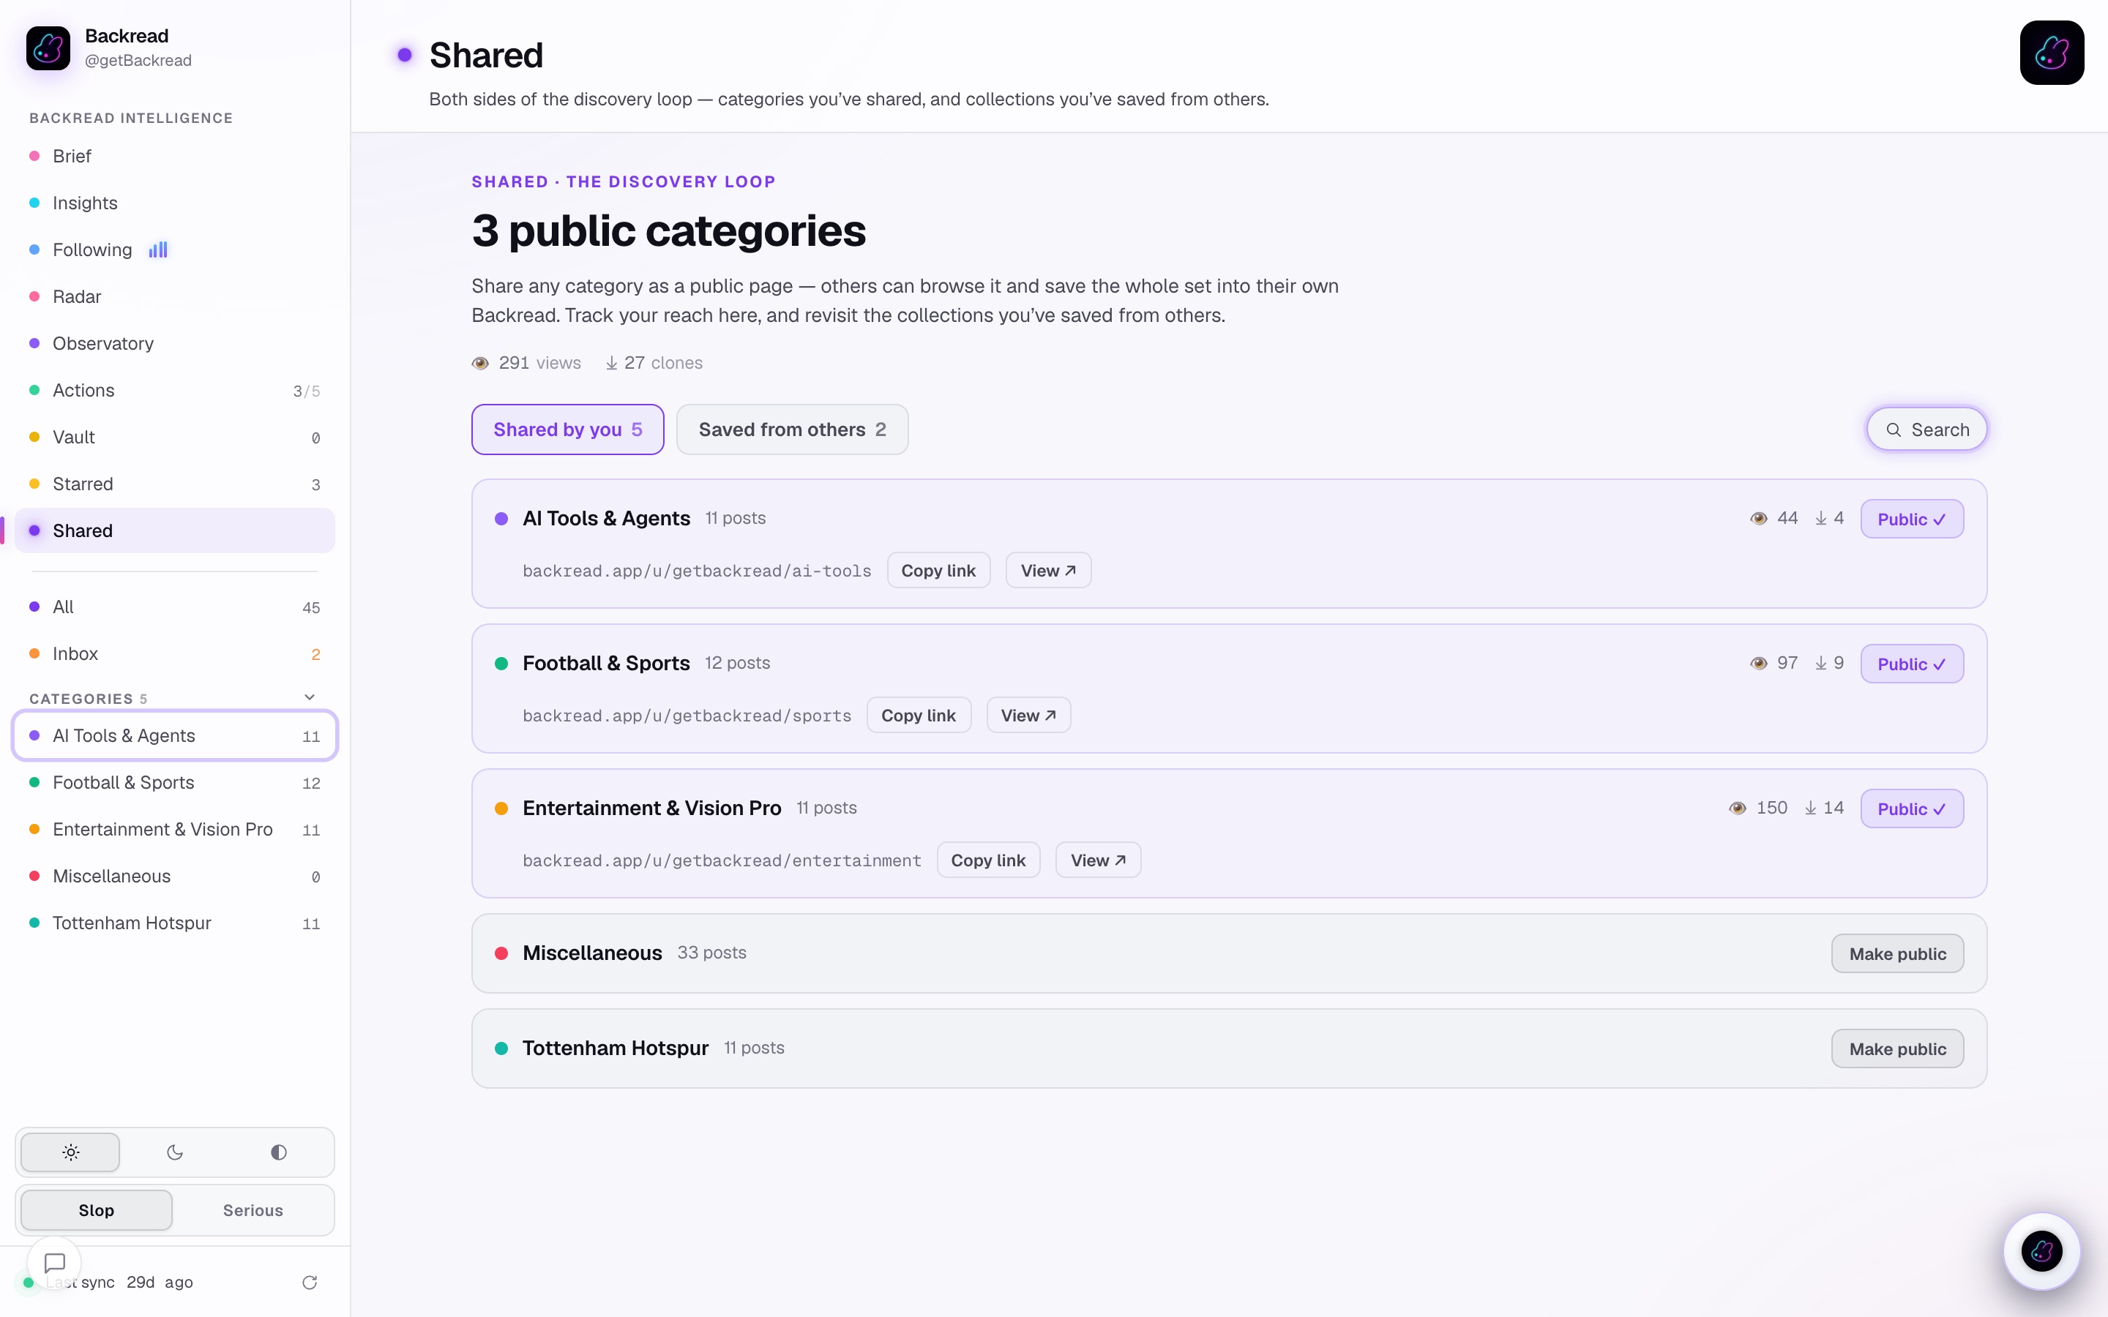The image size is (2108, 1317).
Task: Open the chat bubble feedback icon
Action: pos(55,1262)
